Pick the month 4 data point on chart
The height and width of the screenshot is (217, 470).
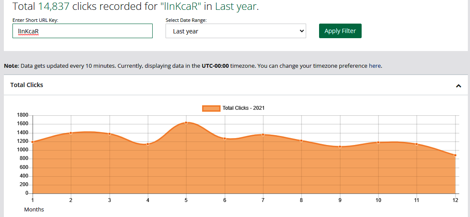[147, 144]
